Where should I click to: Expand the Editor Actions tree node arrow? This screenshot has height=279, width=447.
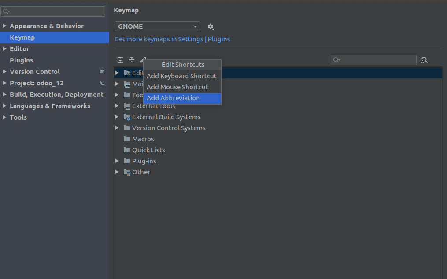[x=117, y=73]
